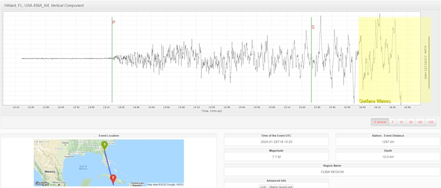Open the Advanced Info Link button

pos(263,187)
